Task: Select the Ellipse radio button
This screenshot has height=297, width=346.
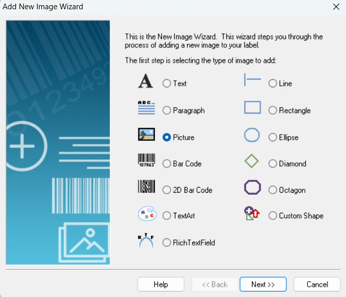Action: click(273, 137)
